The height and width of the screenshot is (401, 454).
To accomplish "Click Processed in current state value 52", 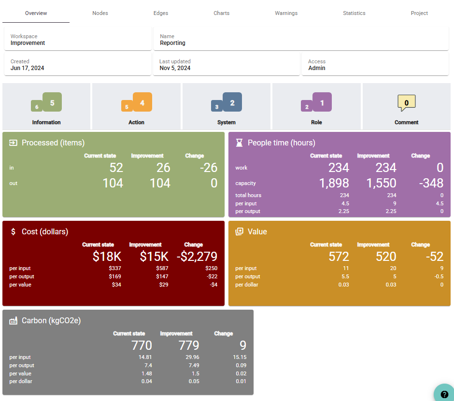I will [116, 168].
